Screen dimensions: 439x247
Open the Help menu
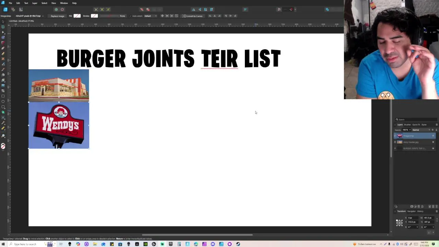[x=74, y=3]
